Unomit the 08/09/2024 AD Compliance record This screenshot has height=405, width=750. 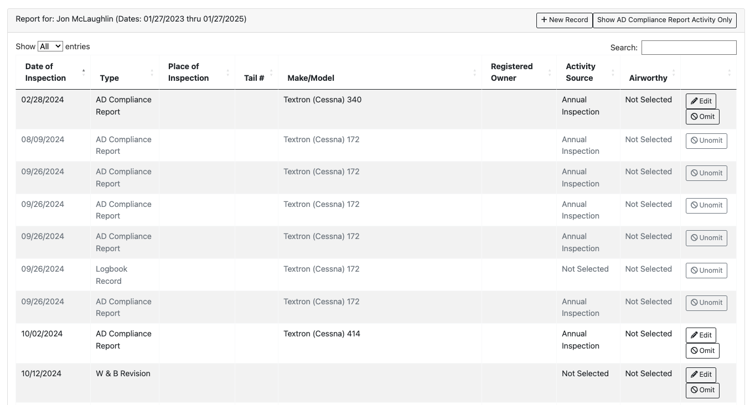point(706,141)
